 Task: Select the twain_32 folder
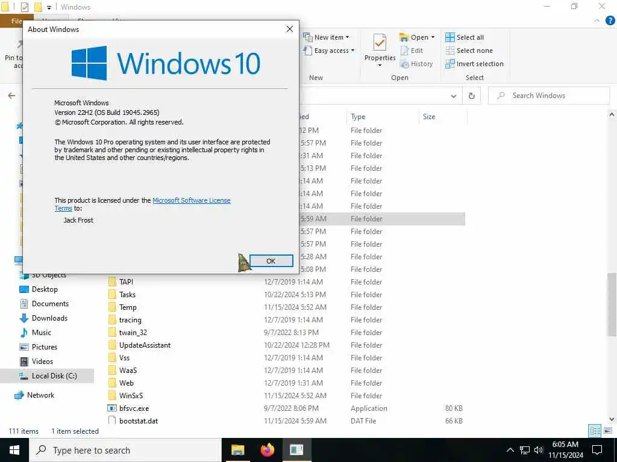pos(133,332)
